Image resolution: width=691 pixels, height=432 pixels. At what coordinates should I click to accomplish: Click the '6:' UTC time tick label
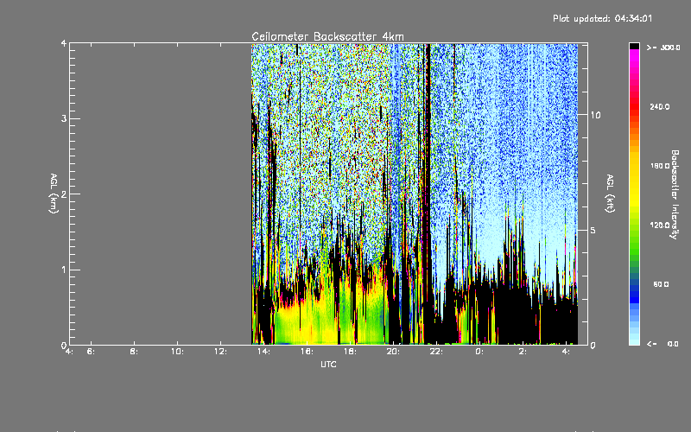coord(91,352)
